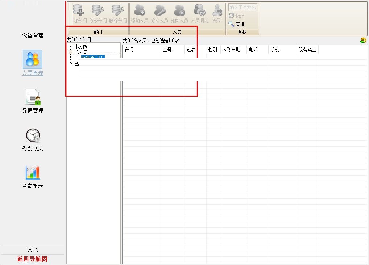
Task: Click the 查找 group label in ribbon
Action: [x=242, y=32]
